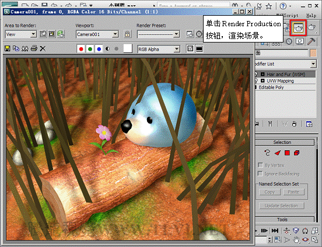Click the Edit Region icon beside Area to Render
The height and width of the screenshot is (247, 322).
43,34
